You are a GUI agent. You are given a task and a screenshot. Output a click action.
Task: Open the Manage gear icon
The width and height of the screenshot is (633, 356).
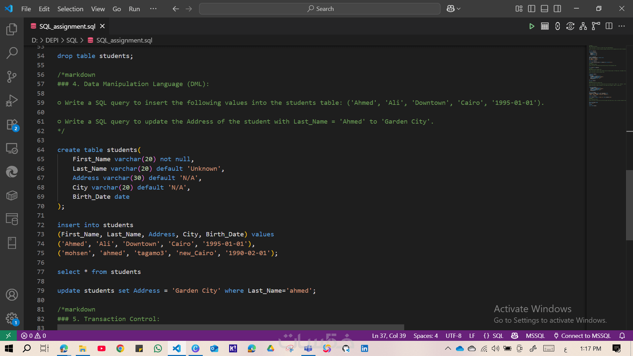pos(12,318)
